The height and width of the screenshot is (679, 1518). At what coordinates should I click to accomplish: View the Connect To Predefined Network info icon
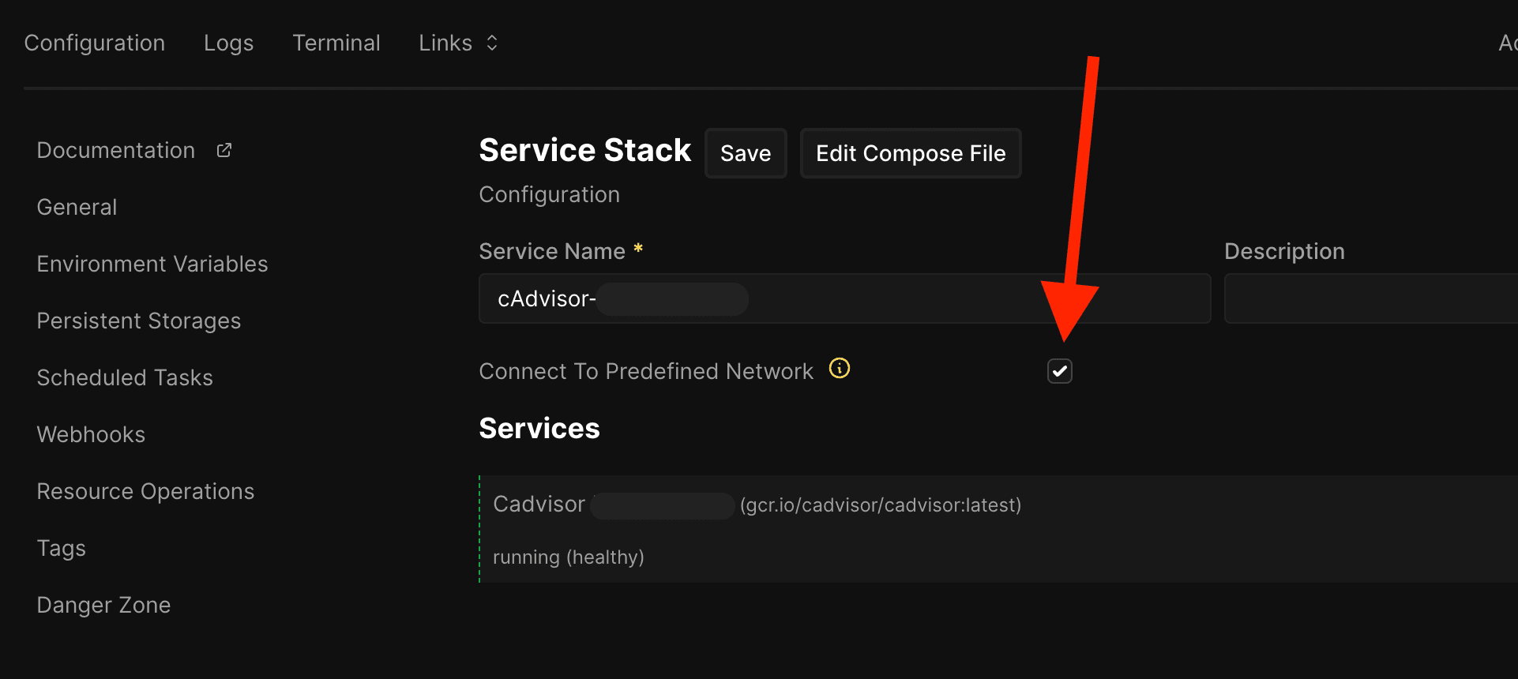click(x=840, y=368)
